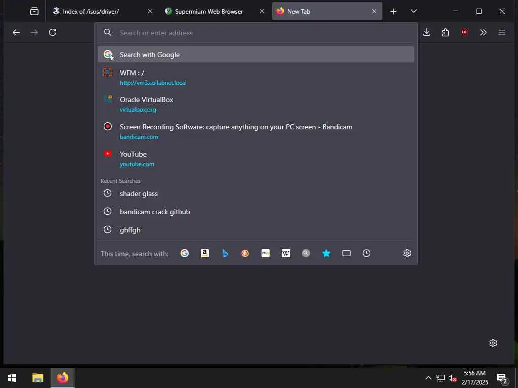Open muted volume tray icon
518x388 pixels.
point(452,378)
